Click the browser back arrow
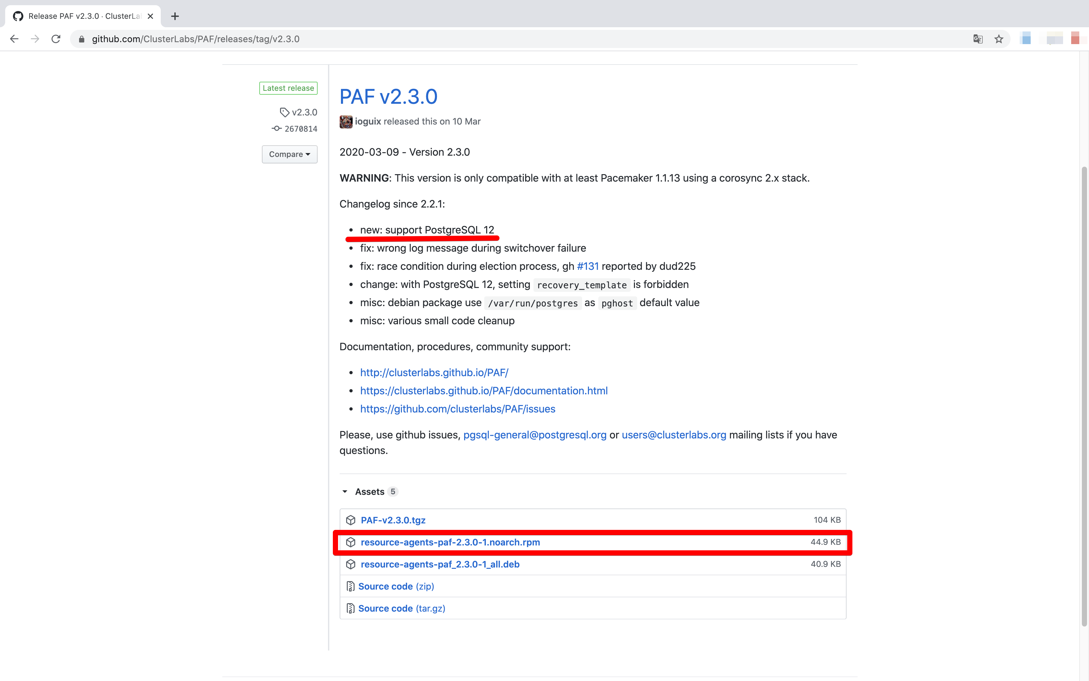 click(14, 39)
